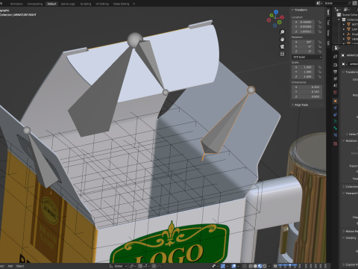Screen dimensions: 358x269
Task: Open the Bone Constraints properties tab icon
Action: point(336,134)
